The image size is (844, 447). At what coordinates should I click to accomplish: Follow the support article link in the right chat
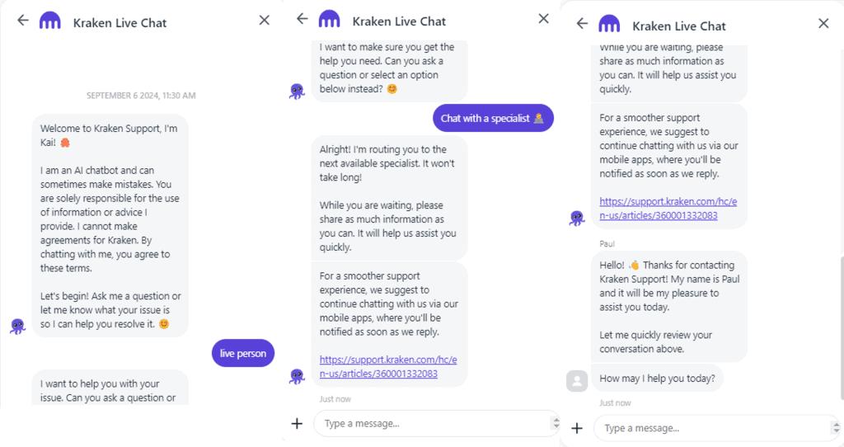[x=668, y=209]
